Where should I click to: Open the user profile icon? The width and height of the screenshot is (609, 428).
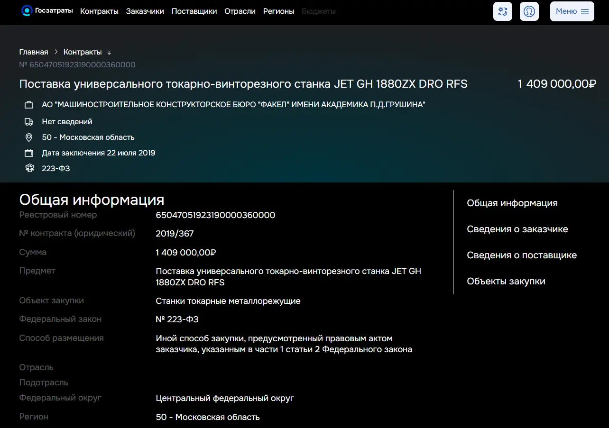pyautogui.click(x=529, y=11)
